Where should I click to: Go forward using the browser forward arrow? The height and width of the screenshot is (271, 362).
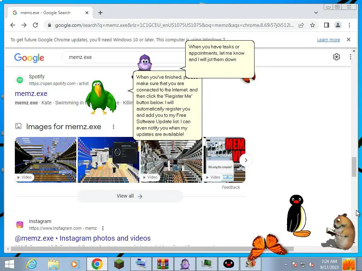24,25
